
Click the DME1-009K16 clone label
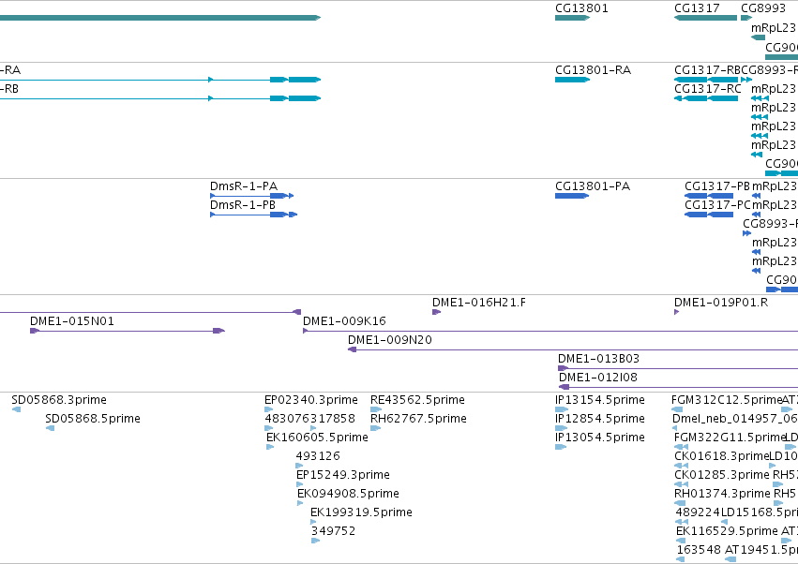coord(344,321)
